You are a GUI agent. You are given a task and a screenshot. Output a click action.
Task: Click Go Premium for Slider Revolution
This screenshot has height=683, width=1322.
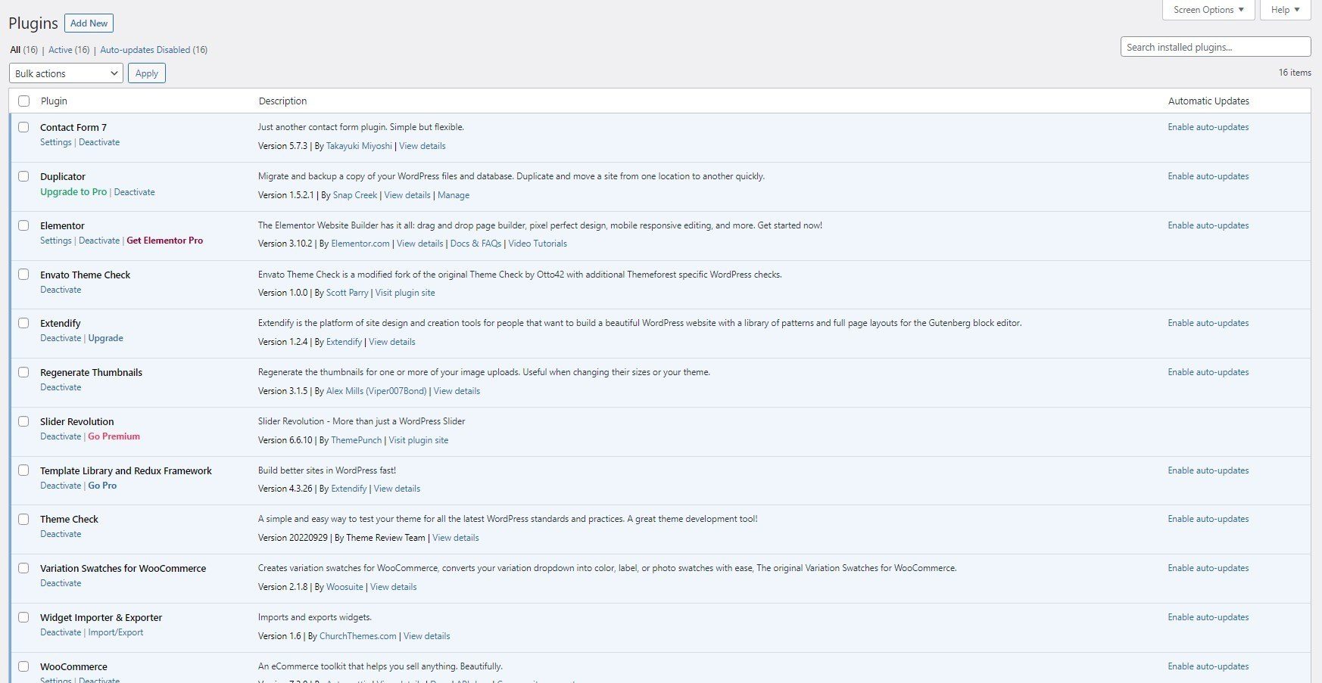click(x=114, y=436)
